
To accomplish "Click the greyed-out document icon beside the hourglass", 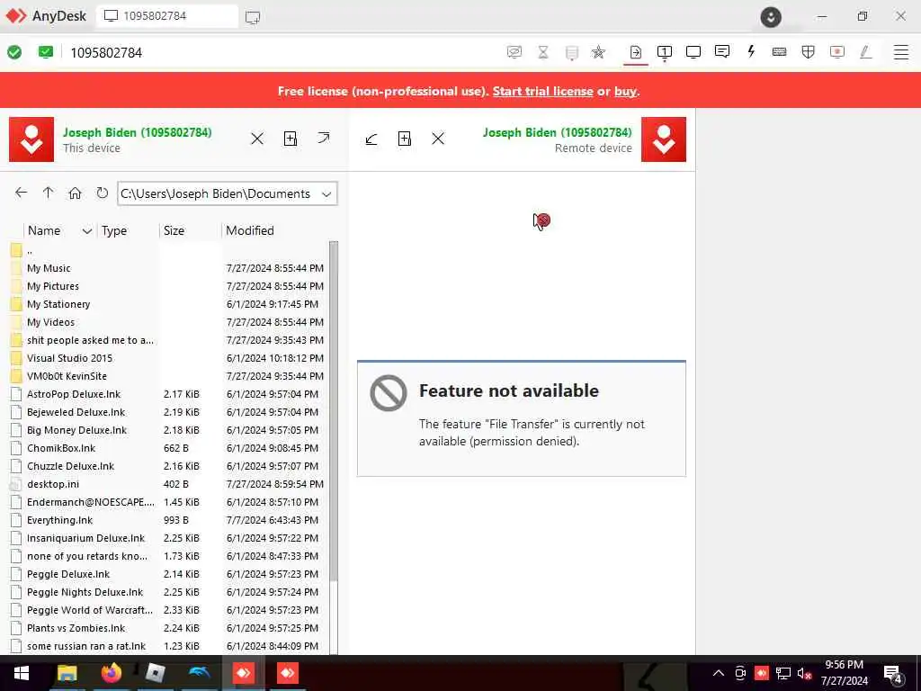I will (x=571, y=53).
